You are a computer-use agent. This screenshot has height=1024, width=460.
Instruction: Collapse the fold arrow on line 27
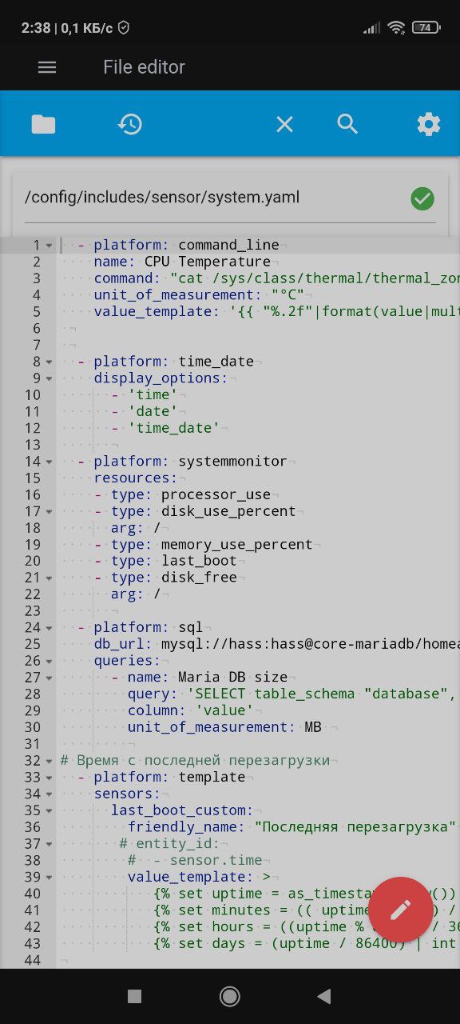point(49,678)
